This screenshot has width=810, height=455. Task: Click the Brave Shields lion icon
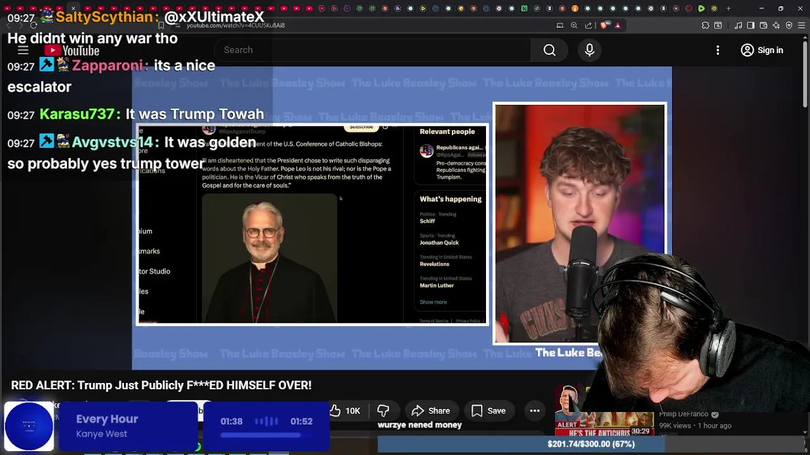click(x=604, y=25)
